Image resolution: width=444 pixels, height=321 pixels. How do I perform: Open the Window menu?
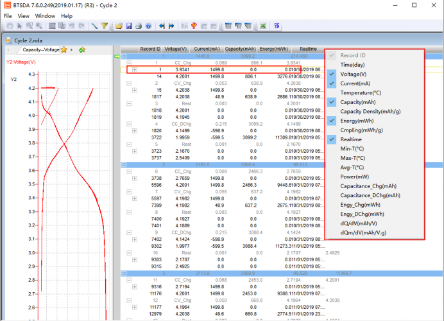coord(45,16)
